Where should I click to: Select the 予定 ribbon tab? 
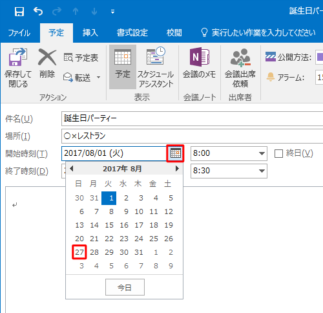click(x=56, y=33)
